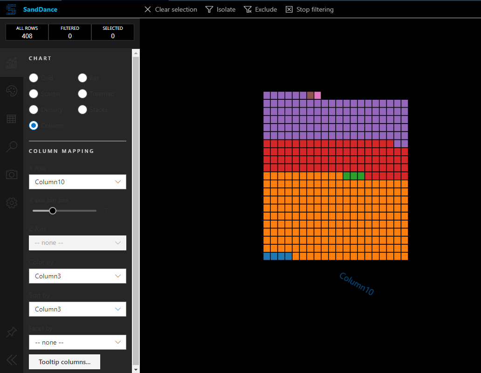Open the X Axis Column10 dropdown

click(x=77, y=182)
